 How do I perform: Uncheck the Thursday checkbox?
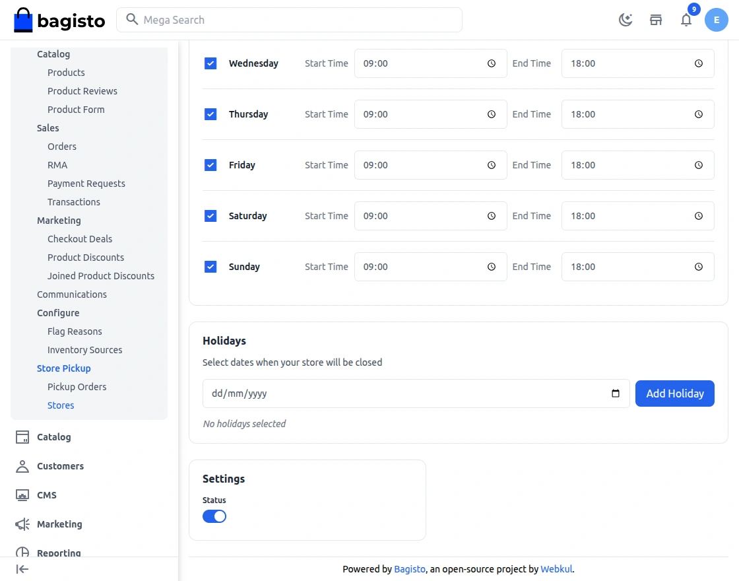[210, 114]
